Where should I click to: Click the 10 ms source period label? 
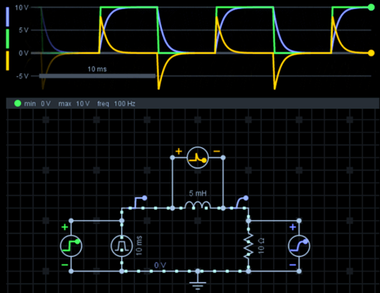(139, 246)
